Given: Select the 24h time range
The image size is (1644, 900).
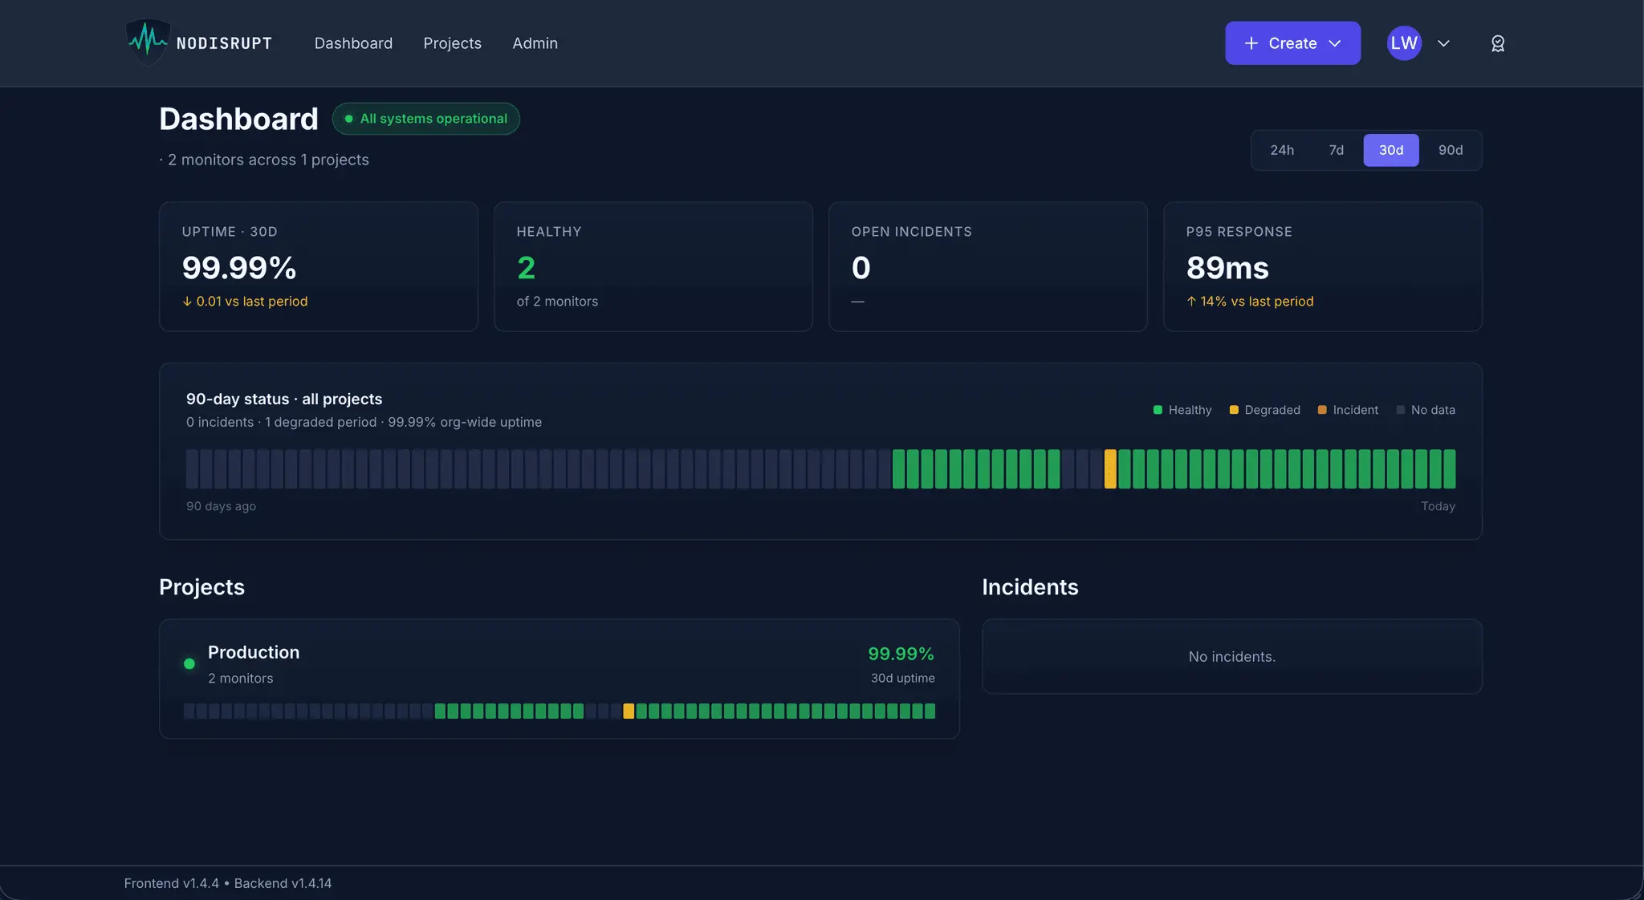Looking at the screenshot, I should [1282, 150].
